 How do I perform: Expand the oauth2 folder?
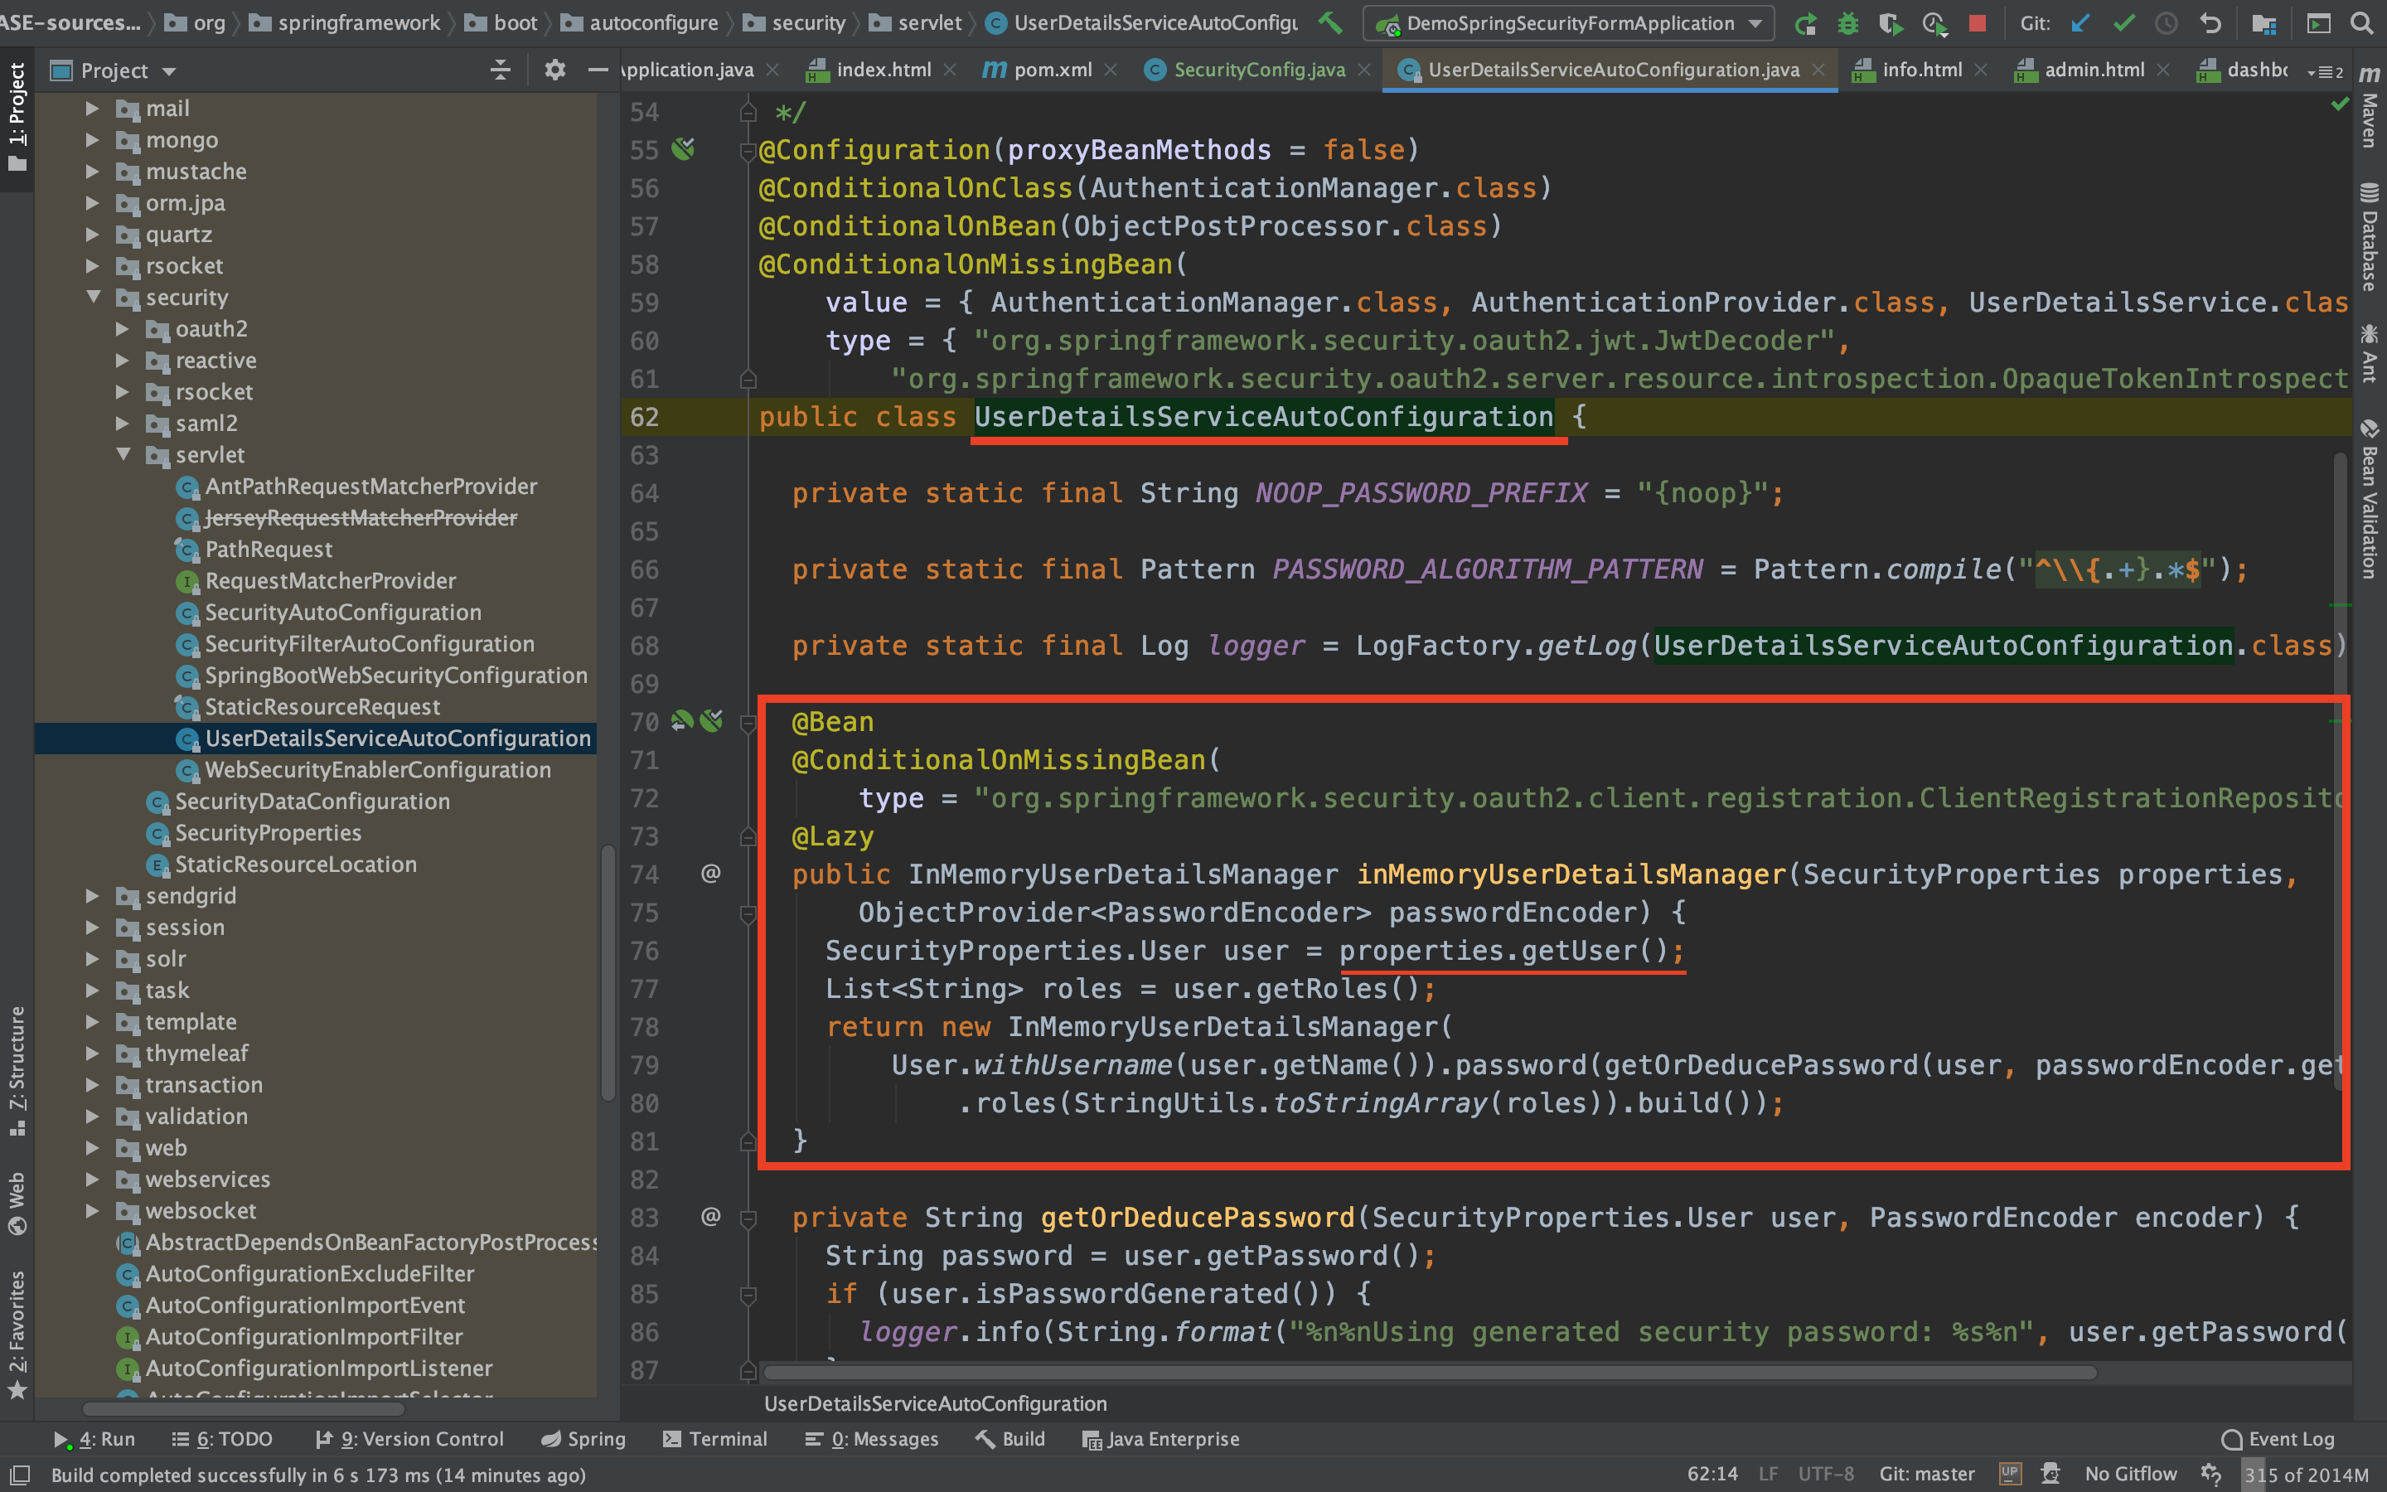point(123,328)
